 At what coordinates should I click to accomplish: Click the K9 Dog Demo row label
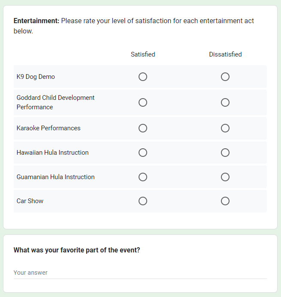[36, 77]
